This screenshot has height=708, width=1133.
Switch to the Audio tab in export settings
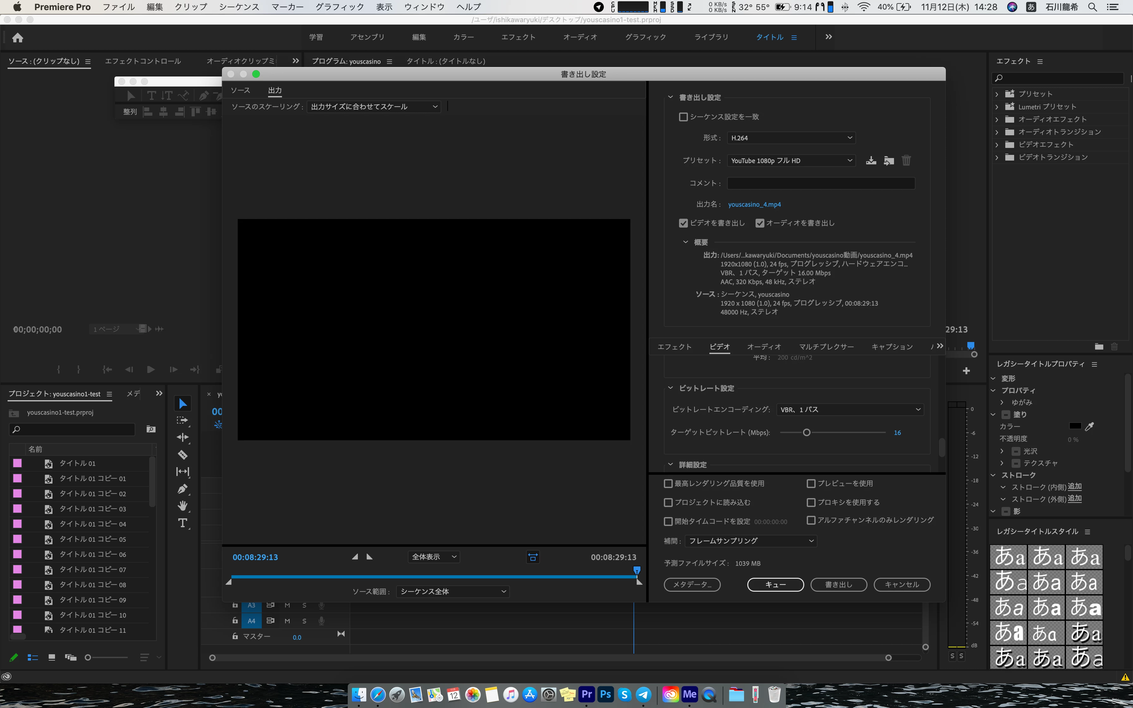tap(763, 346)
